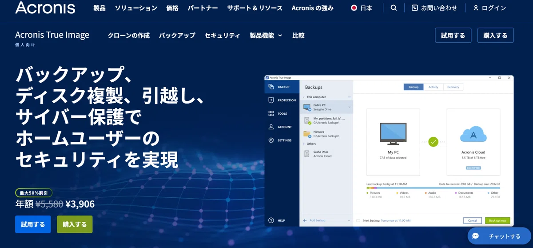Switch to the Activity tab
This screenshot has height=248, width=533.
point(434,87)
